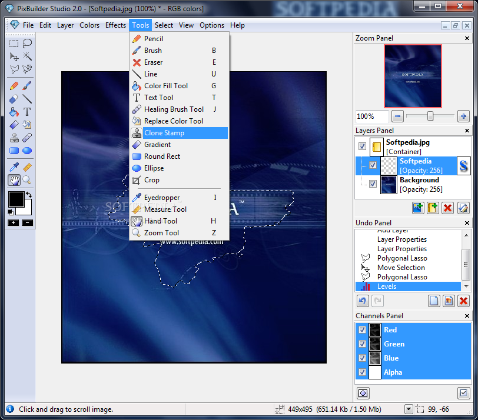Select the Line tool in left toolbox
478x420 pixels.
(27, 99)
